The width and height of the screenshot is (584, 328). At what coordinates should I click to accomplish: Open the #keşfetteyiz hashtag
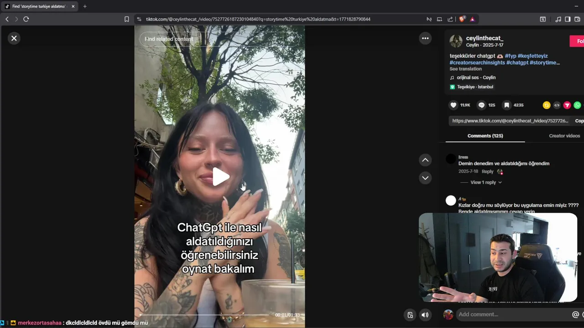click(x=532, y=56)
